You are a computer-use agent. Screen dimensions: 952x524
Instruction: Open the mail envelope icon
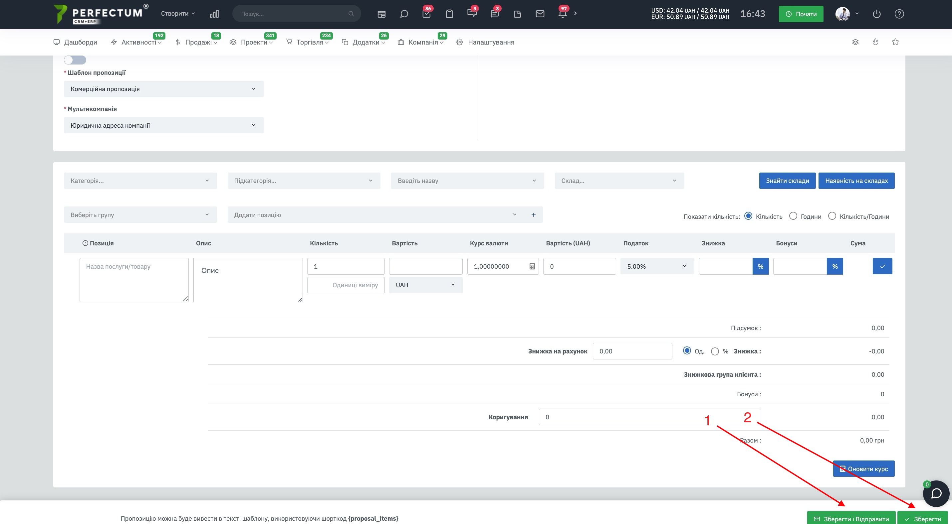(540, 14)
